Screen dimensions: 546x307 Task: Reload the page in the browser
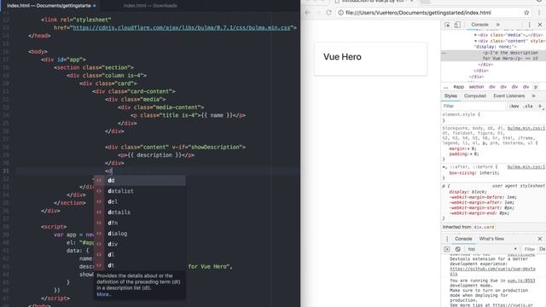pos(328,13)
